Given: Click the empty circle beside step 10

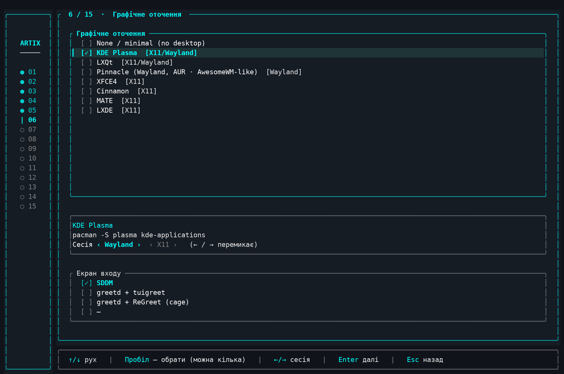Looking at the screenshot, I should pyautogui.click(x=22, y=159).
